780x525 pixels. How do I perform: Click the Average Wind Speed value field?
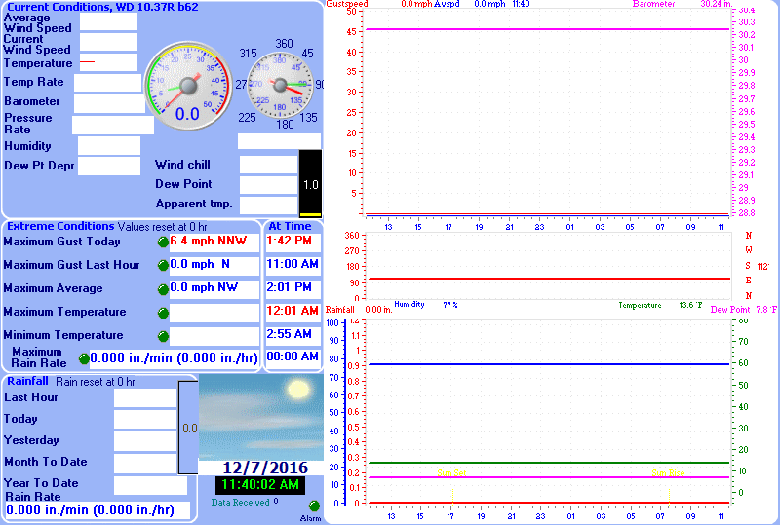[108, 21]
